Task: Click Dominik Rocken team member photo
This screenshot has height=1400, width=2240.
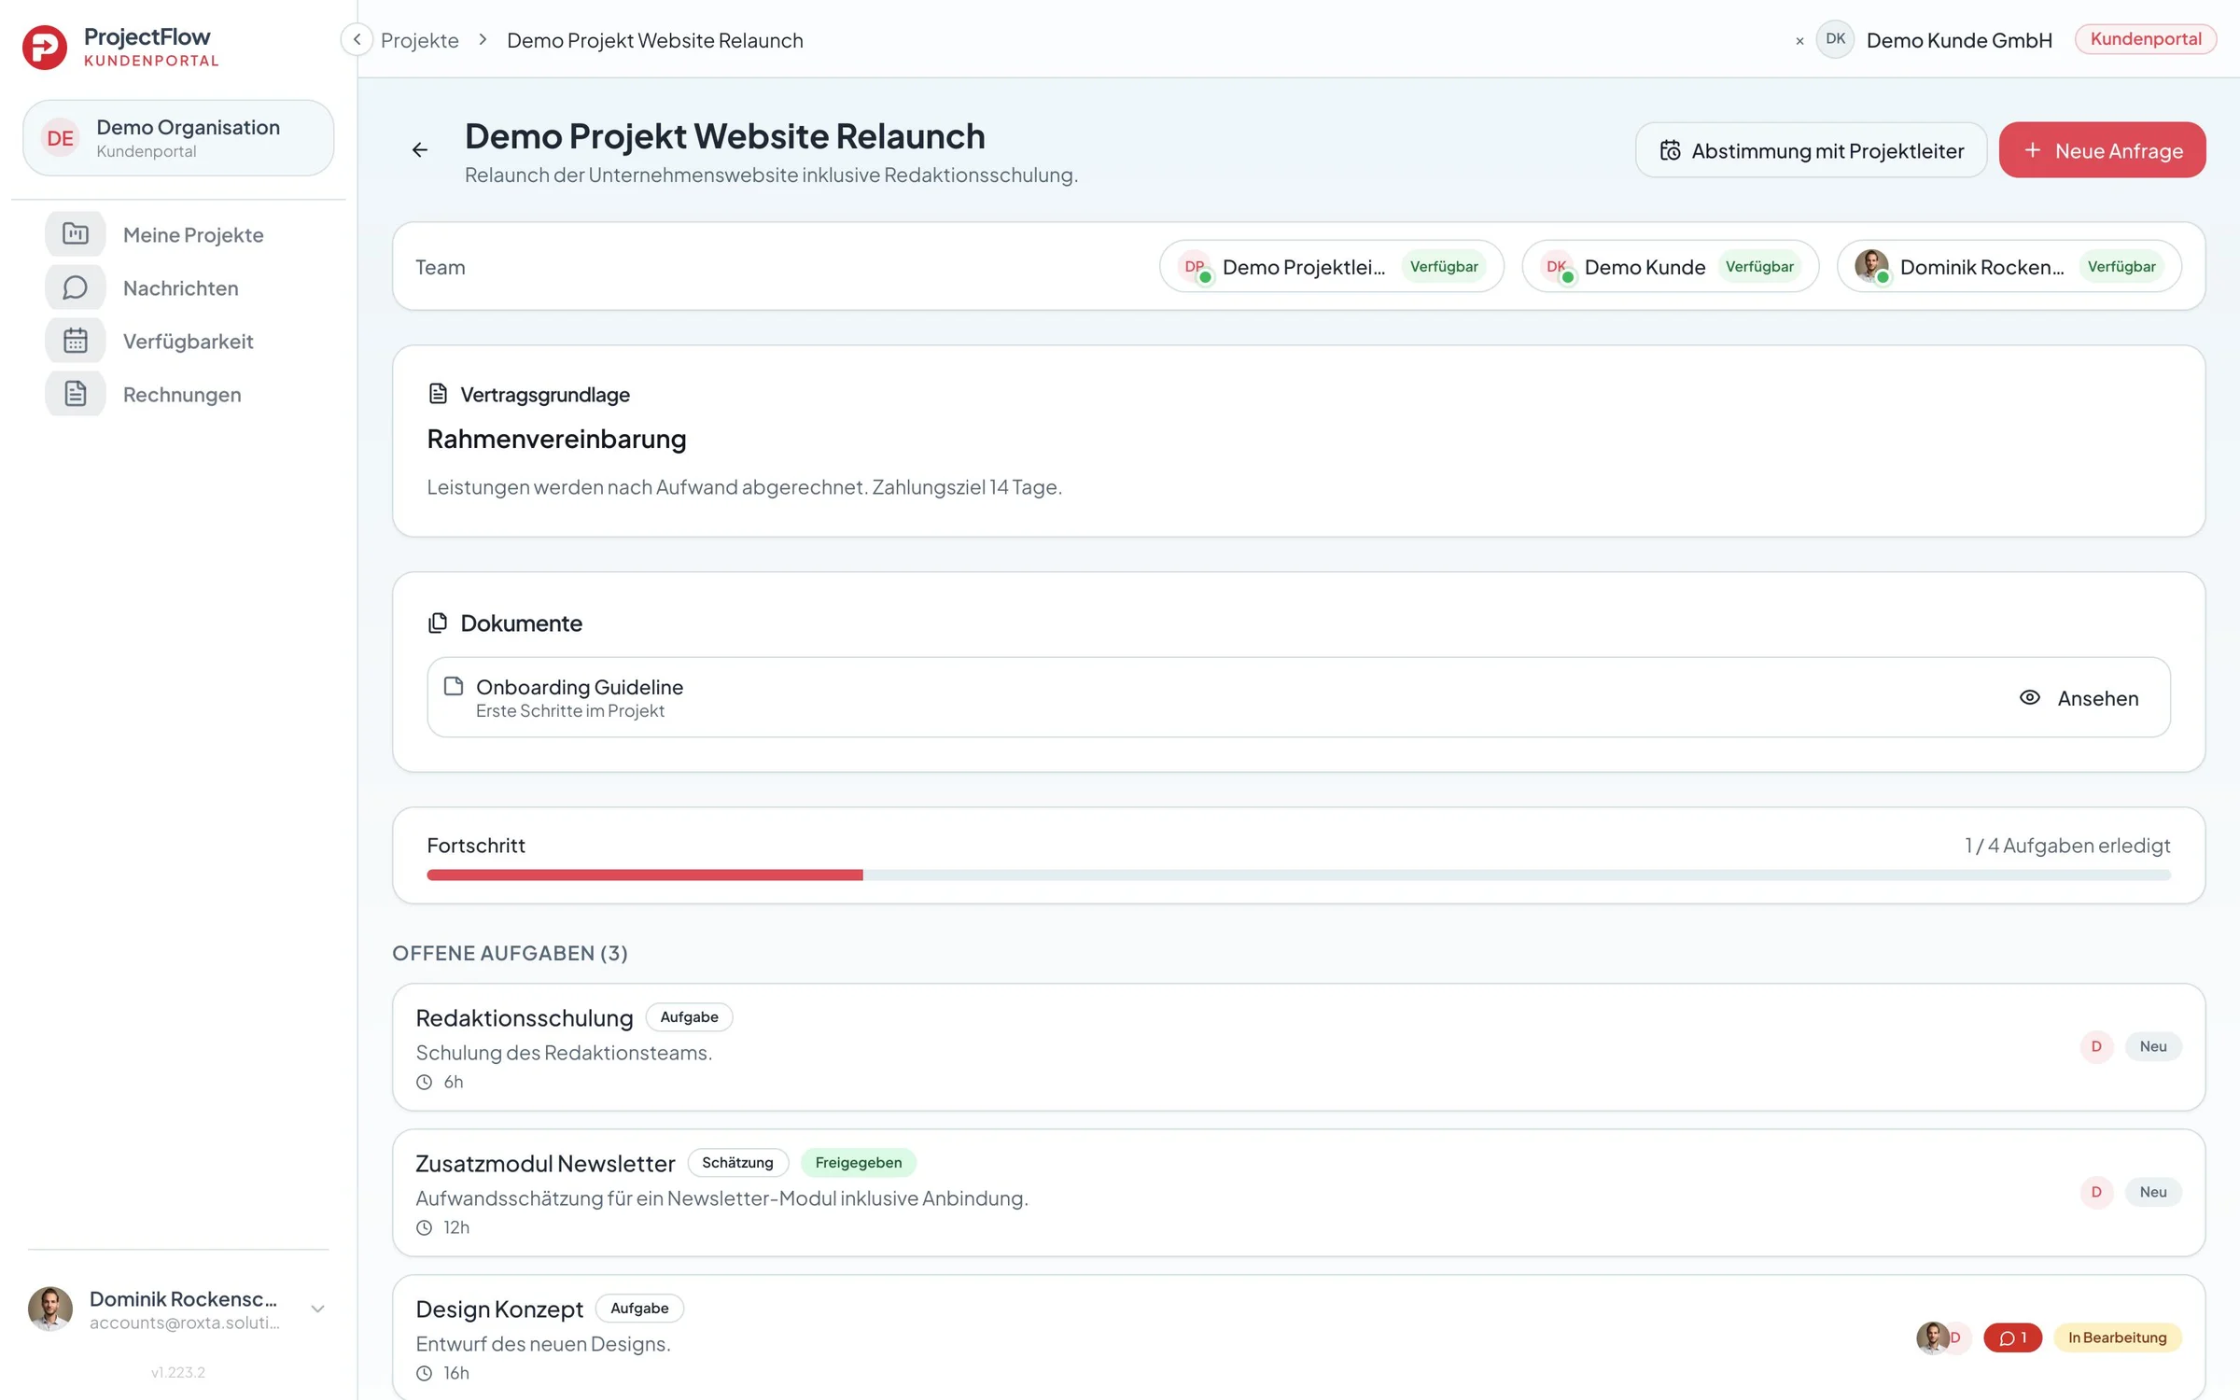Action: 1871,266
